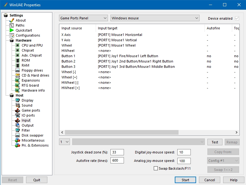Open the sub-event number 1 dropdown
This screenshot has height=185, width=246.
pos(65,142)
